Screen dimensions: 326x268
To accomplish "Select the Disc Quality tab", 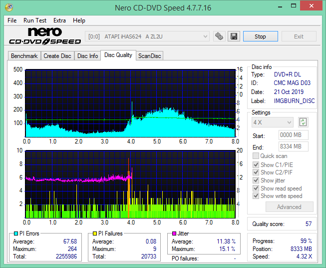I will click(118, 55).
